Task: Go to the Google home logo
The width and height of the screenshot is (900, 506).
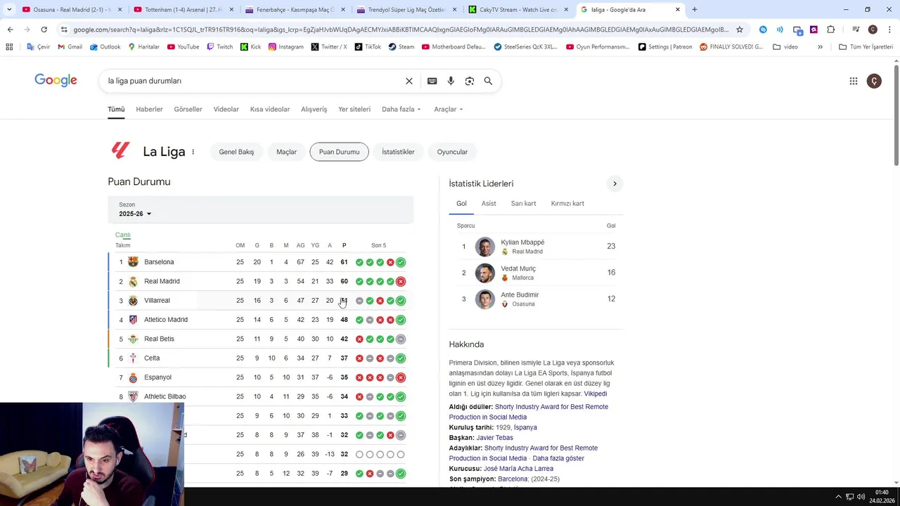Action: pyautogui.click(x=56, y=80)
